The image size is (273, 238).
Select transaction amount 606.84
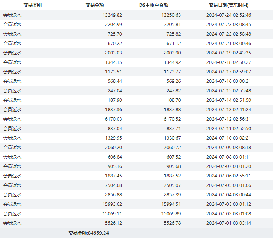[x=115, y=157]
